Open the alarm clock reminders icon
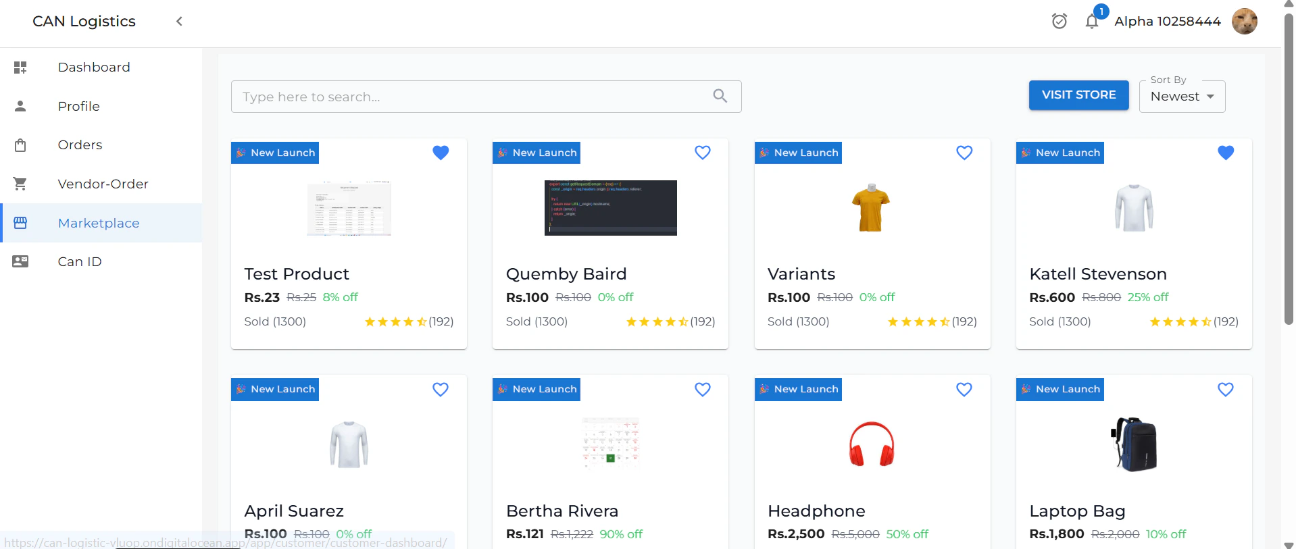 (1059, 22)
